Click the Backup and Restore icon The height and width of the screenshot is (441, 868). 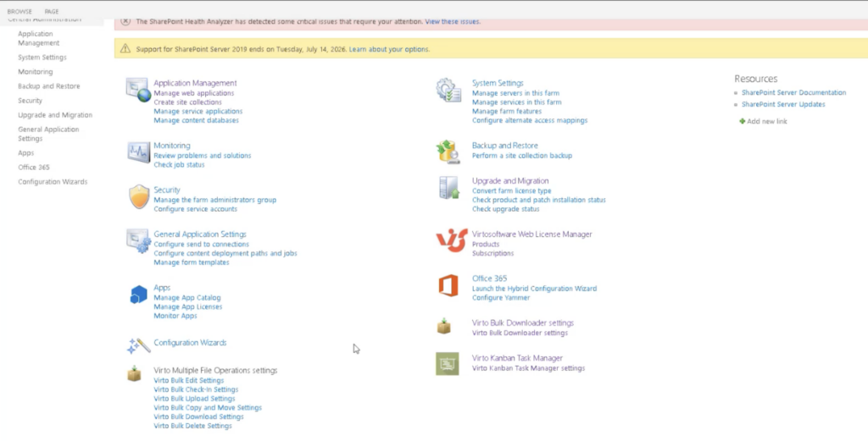point(448,152)
